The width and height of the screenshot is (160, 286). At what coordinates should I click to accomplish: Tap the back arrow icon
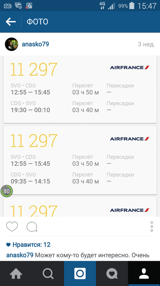(10, 22)
